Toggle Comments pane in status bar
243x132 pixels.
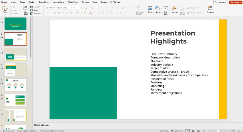(x=177, y=131)
